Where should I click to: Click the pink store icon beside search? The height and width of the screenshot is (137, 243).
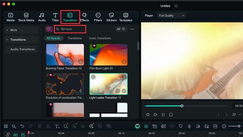click(49, 29)
